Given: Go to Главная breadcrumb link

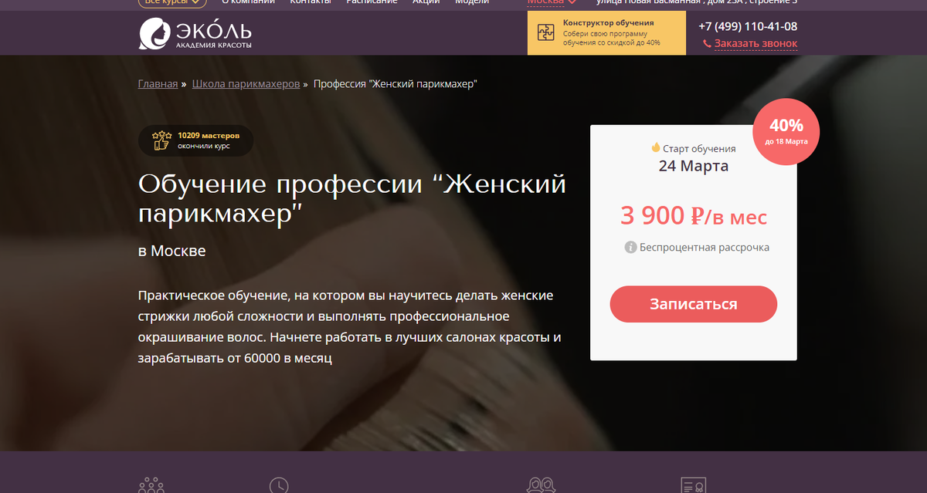Looking at the screenshot, I should point(158,83).
